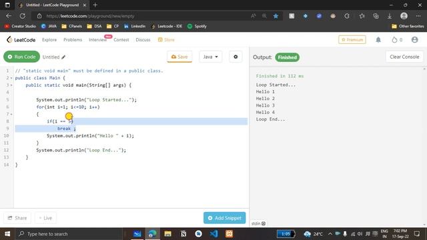The width and height of the screenshot is (427, 240).
Task: Open the LeetCode home logo
Action: [x=21, y=40]
